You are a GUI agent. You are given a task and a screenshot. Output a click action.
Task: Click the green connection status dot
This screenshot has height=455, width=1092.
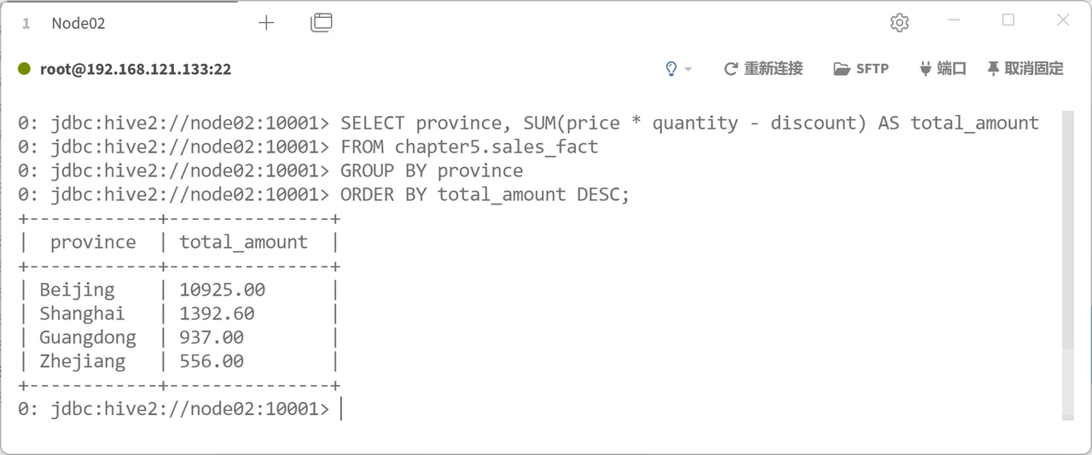click(25, 69)
